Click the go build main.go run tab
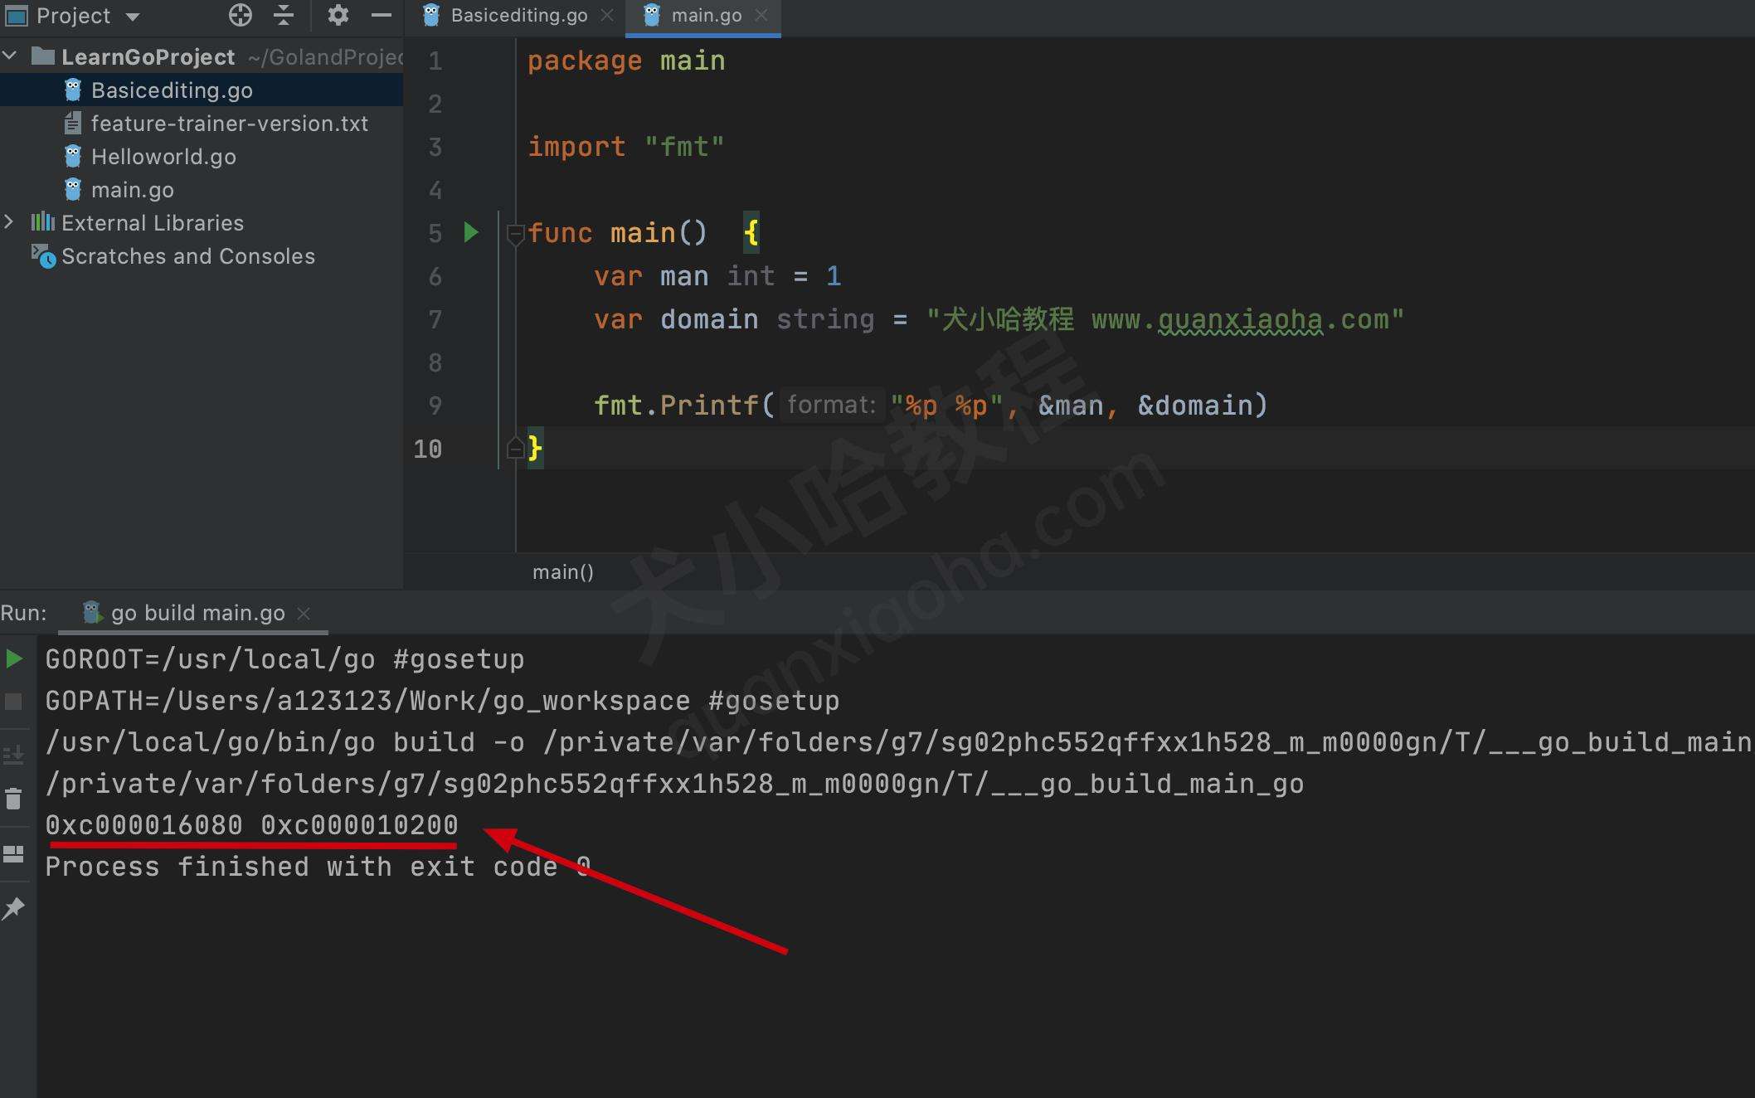 [190, 611]
